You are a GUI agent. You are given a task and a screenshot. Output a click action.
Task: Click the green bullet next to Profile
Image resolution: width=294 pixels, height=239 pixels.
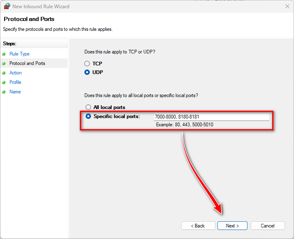click(4, 82)
